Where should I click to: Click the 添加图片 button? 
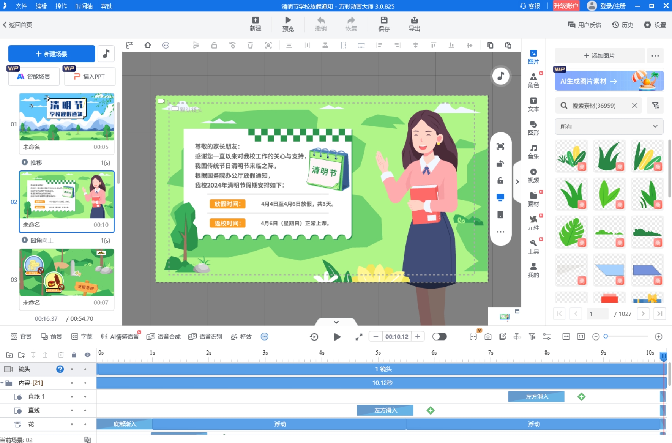[x=599, y=56]
